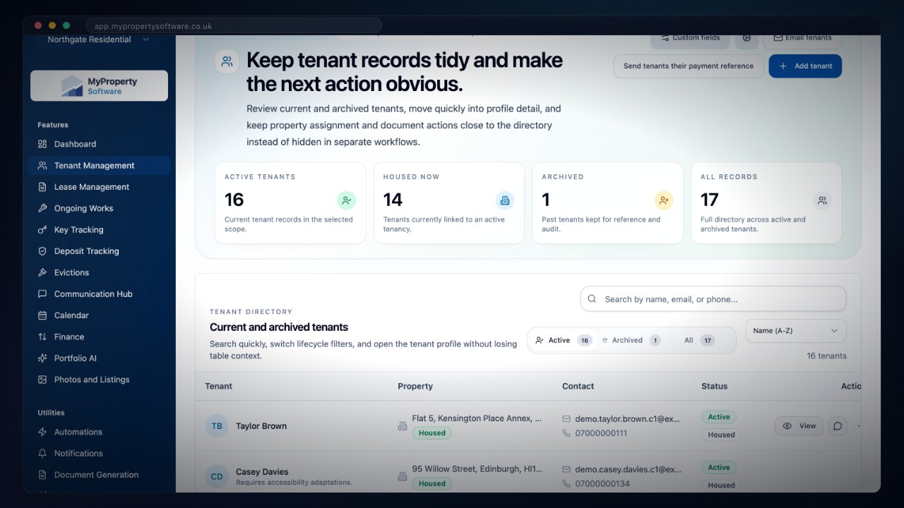The image size is (904, 508).
Task: Click the Add tenant button
Action: tap(805, 66)
